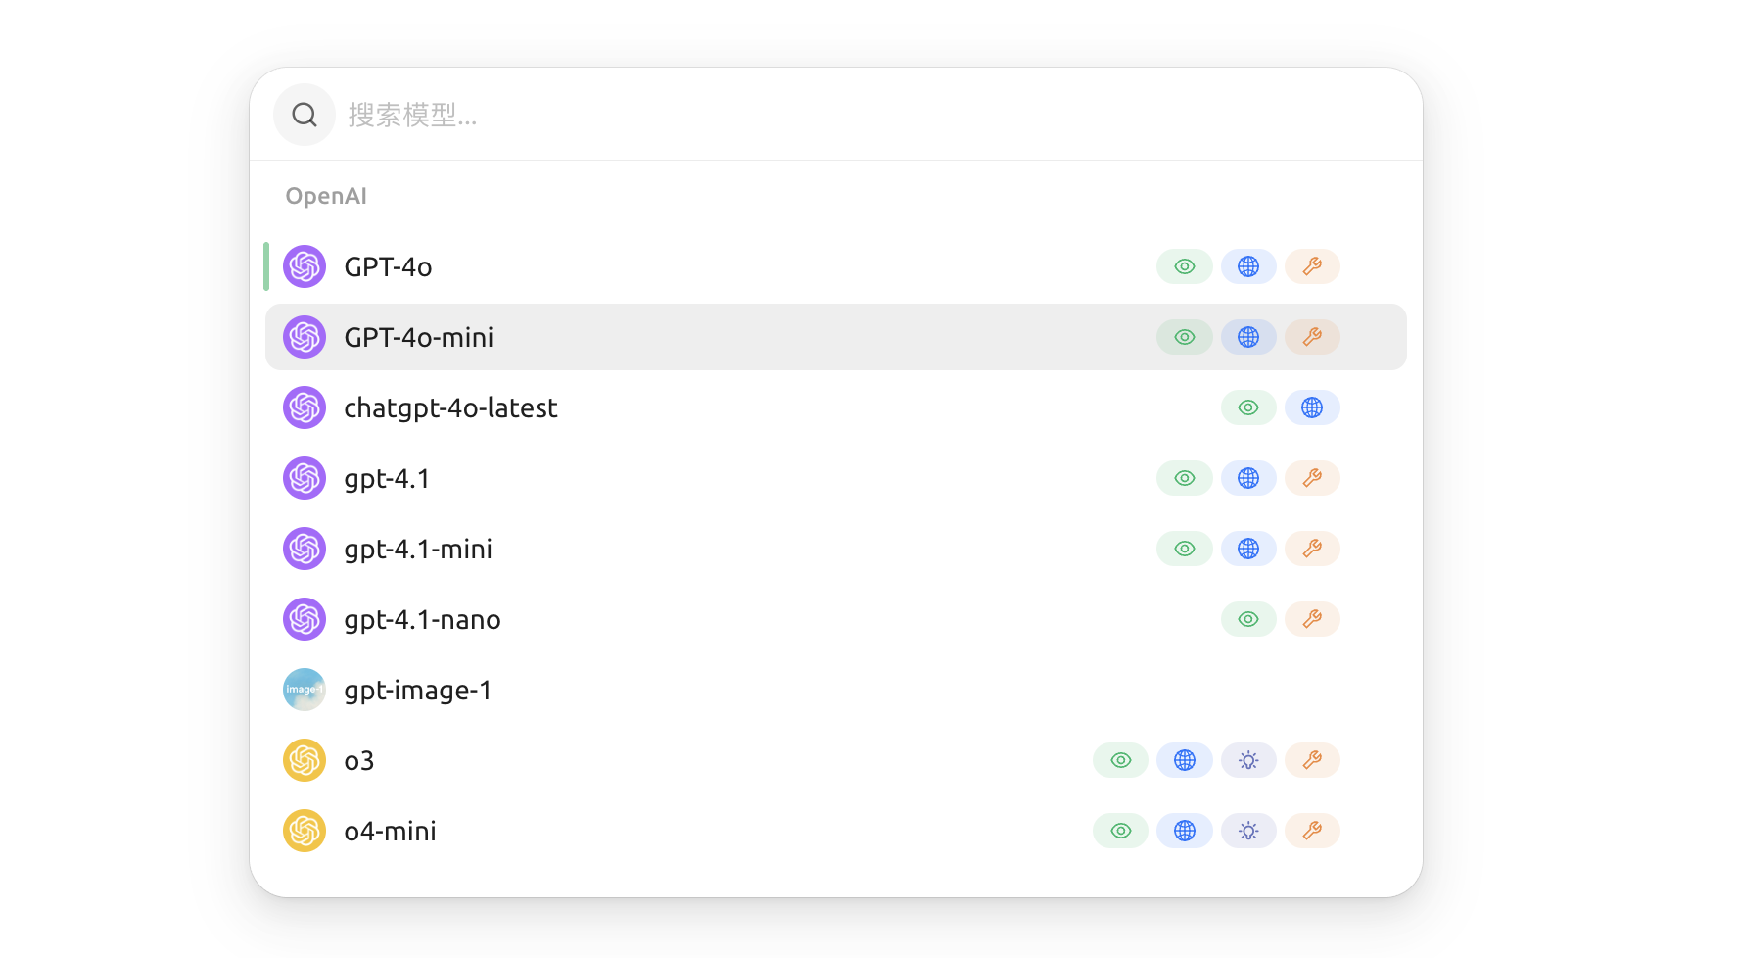Click the tool-use wrench icon on GPT-4o-mini

click(x=1312, y=336)
